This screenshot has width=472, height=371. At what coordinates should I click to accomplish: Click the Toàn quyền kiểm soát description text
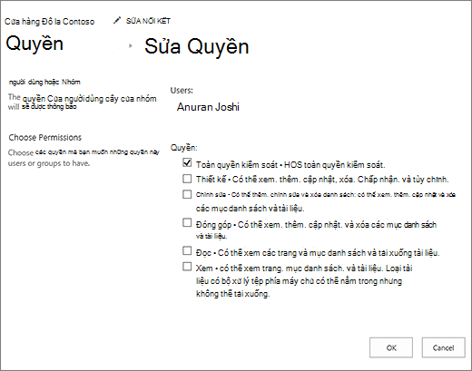coord(290,165)
